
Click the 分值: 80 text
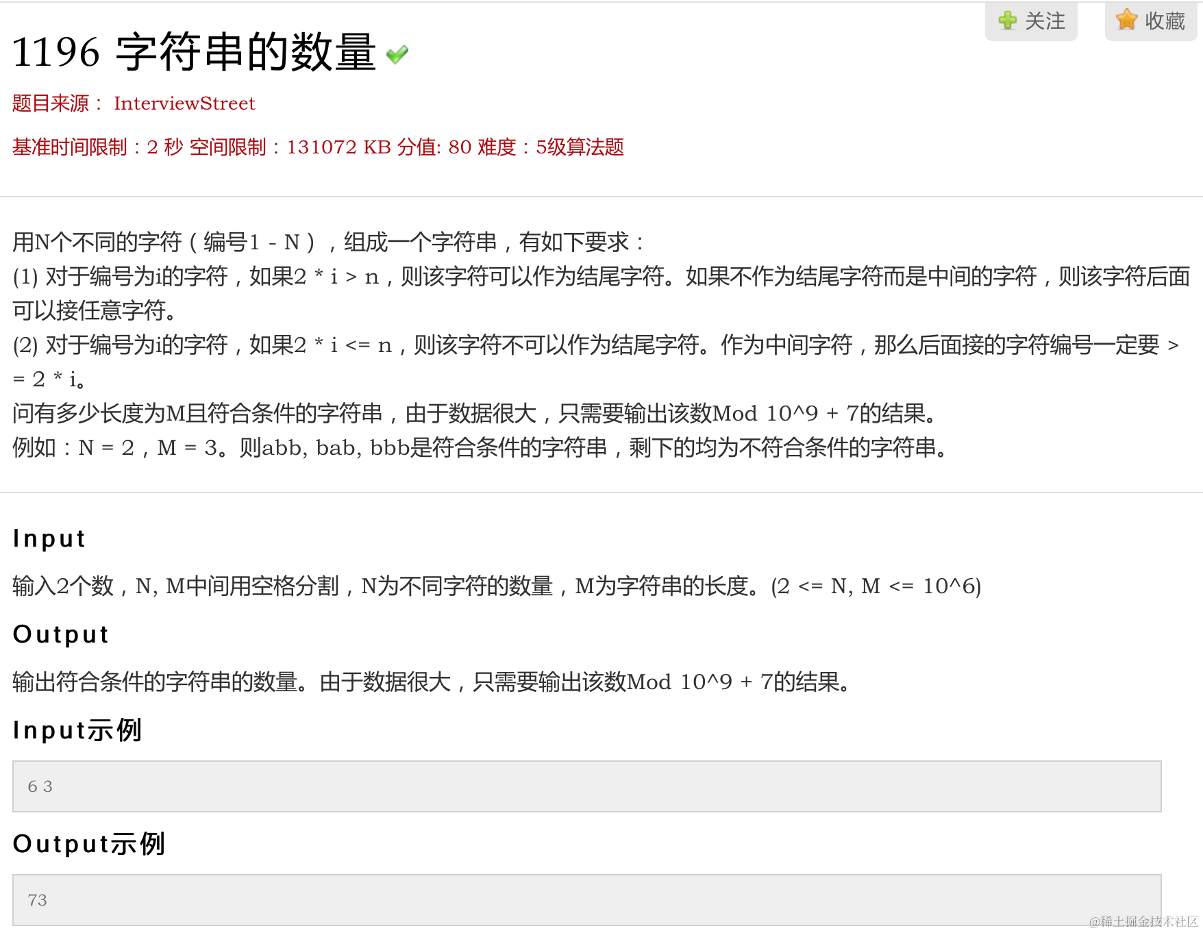coord(434,147)
